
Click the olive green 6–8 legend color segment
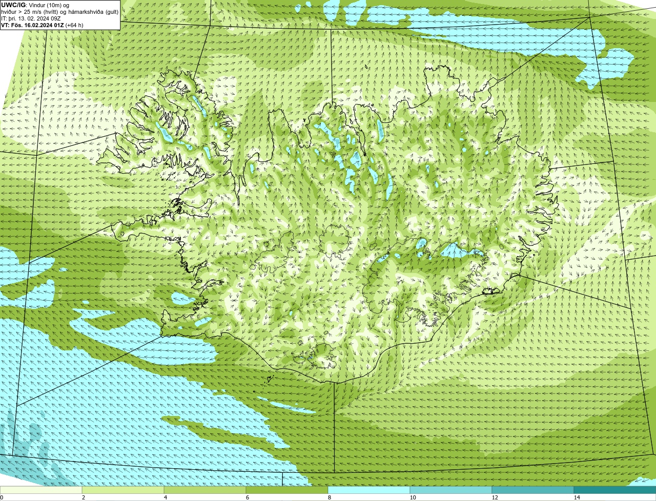[x=287, y=490]
